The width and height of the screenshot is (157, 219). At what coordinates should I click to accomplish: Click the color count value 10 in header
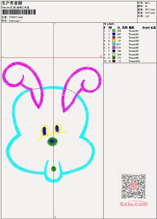(x=146, y=6)
